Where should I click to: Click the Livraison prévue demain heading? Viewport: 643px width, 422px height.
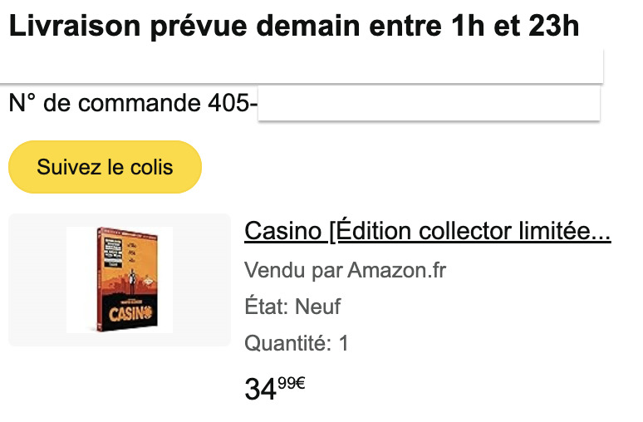(294, 26)
